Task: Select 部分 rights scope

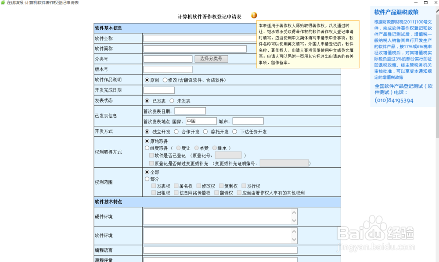Action: click(147, 179)
